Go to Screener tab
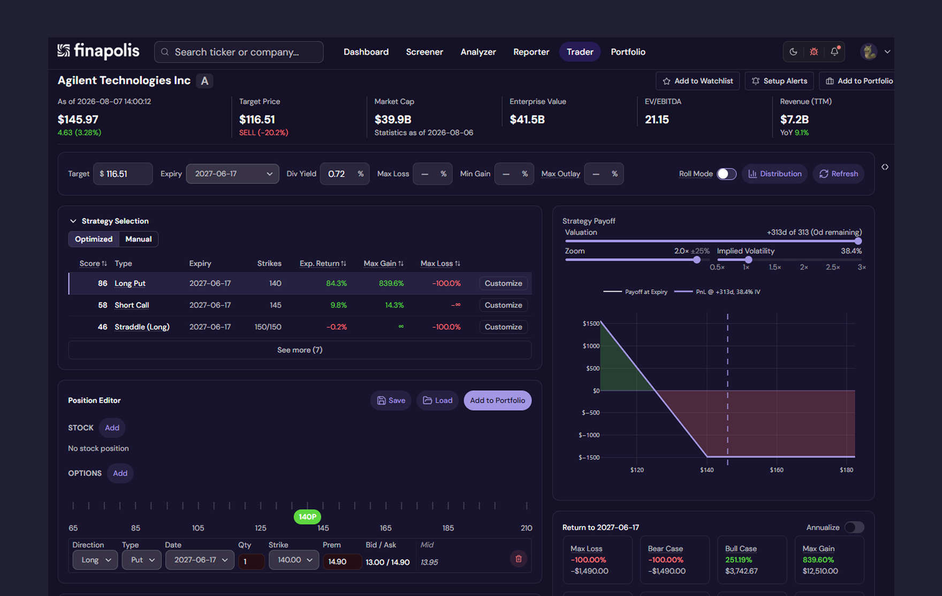The height and width of the screenshot is (596, 942). [424, 52]
